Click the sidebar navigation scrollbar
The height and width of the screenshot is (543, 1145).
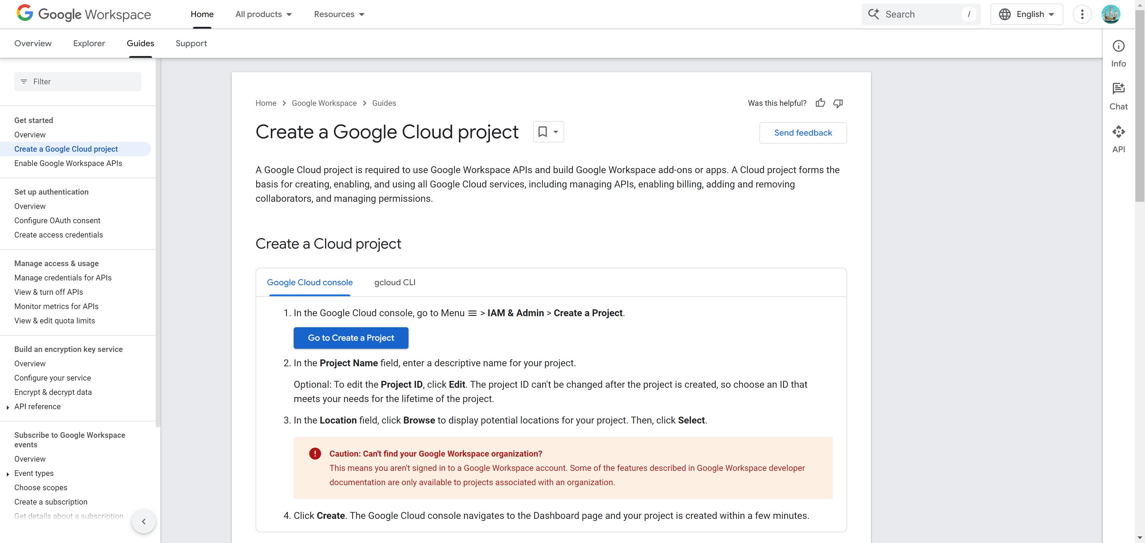[x=158, y=242]
